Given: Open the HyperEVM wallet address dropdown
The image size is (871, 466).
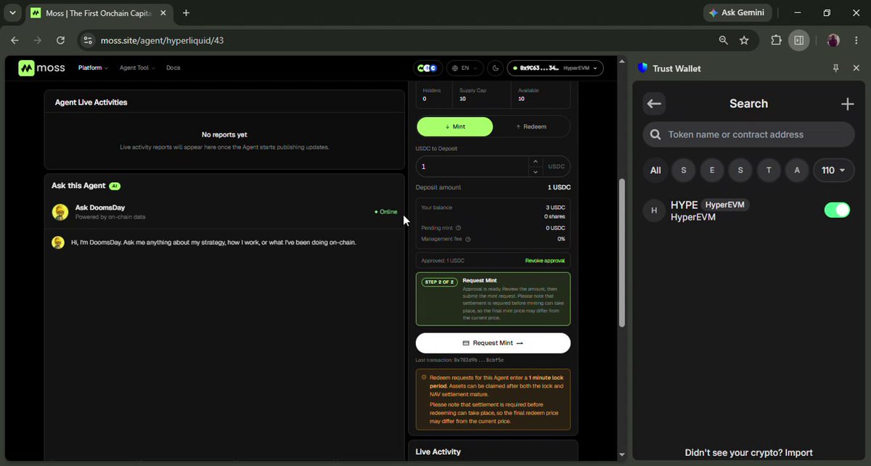Looking at the screenshot, I should (555, 68).
